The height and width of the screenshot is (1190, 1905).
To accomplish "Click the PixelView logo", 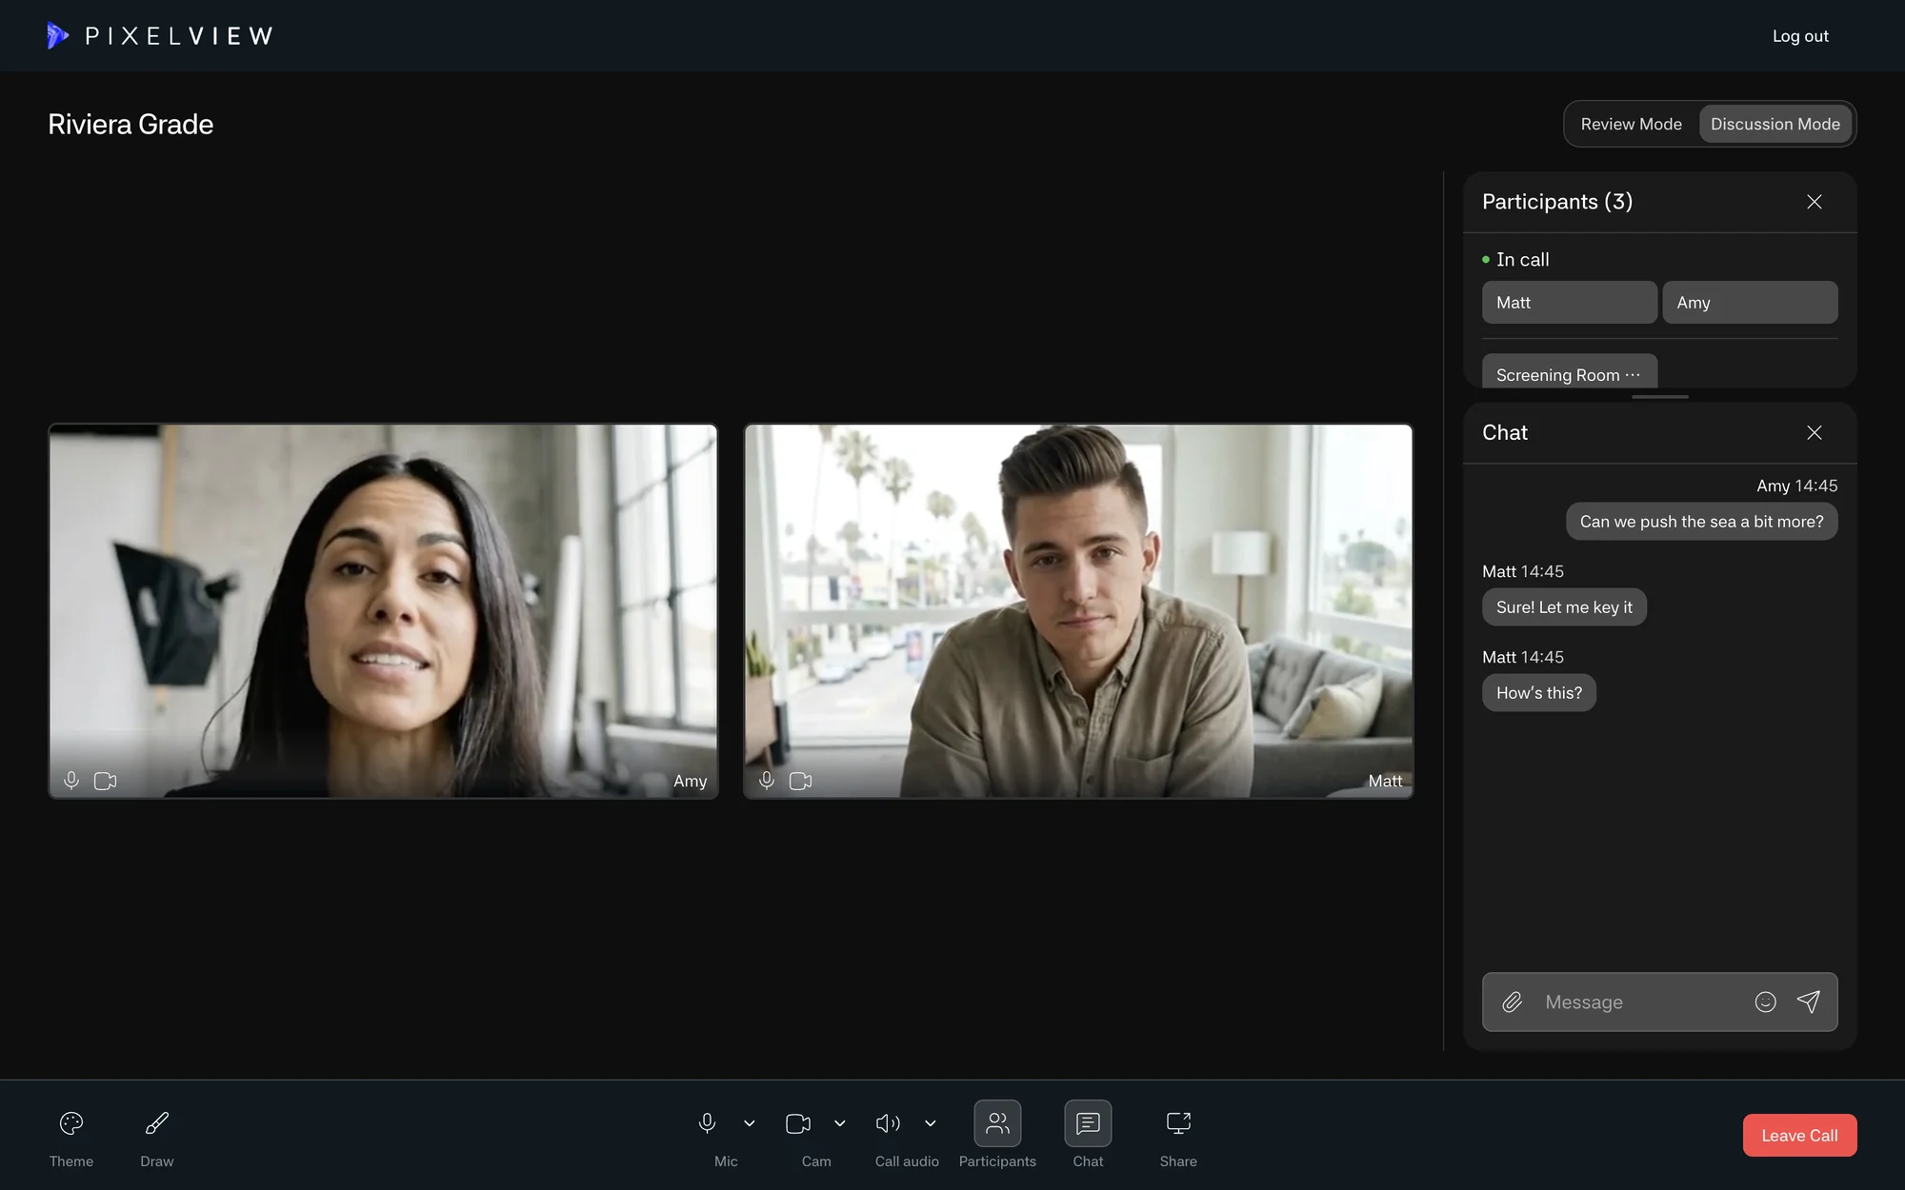I will (160, 36).
